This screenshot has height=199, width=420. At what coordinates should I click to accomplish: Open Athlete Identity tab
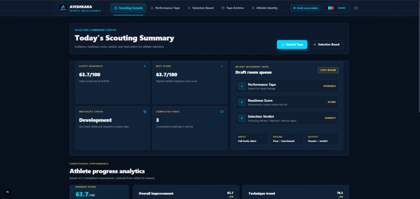(x=265, y=8)
